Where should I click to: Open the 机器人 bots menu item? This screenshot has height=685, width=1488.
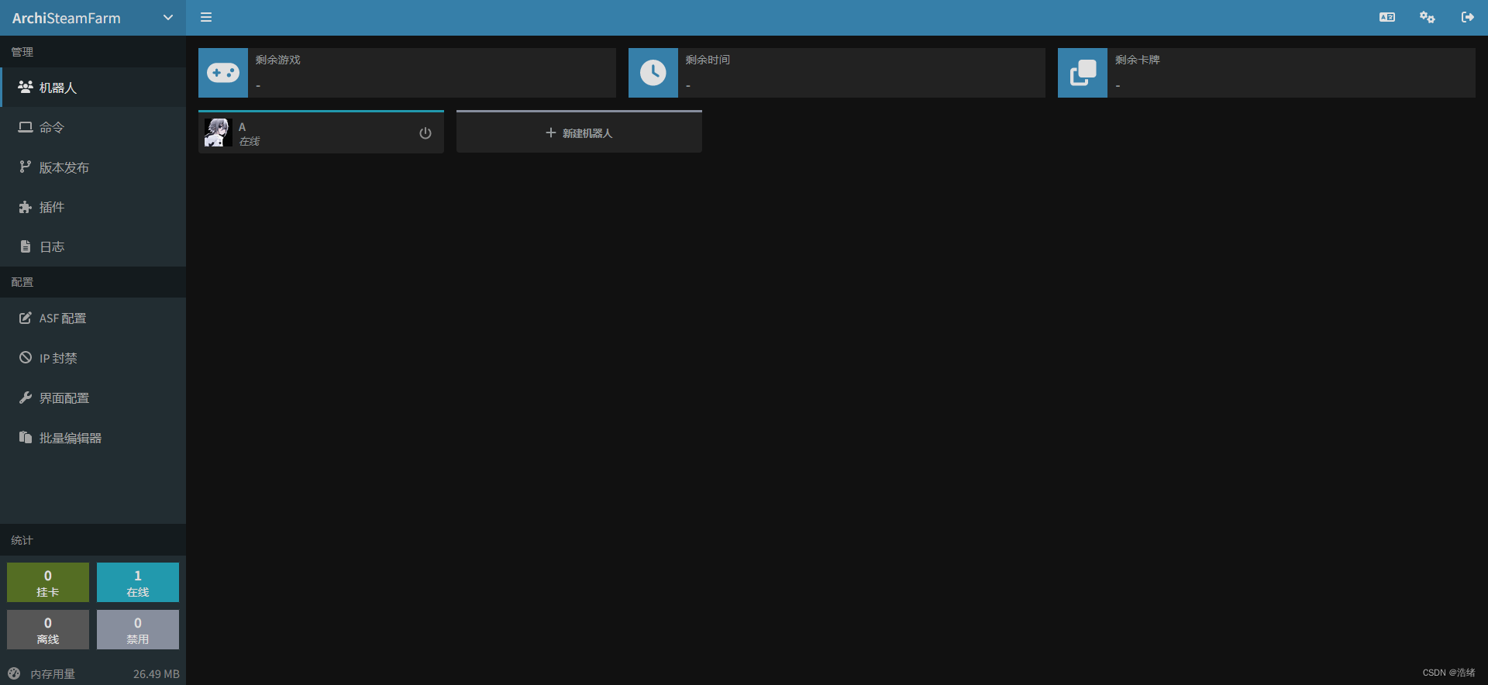[x=58, y=88]
